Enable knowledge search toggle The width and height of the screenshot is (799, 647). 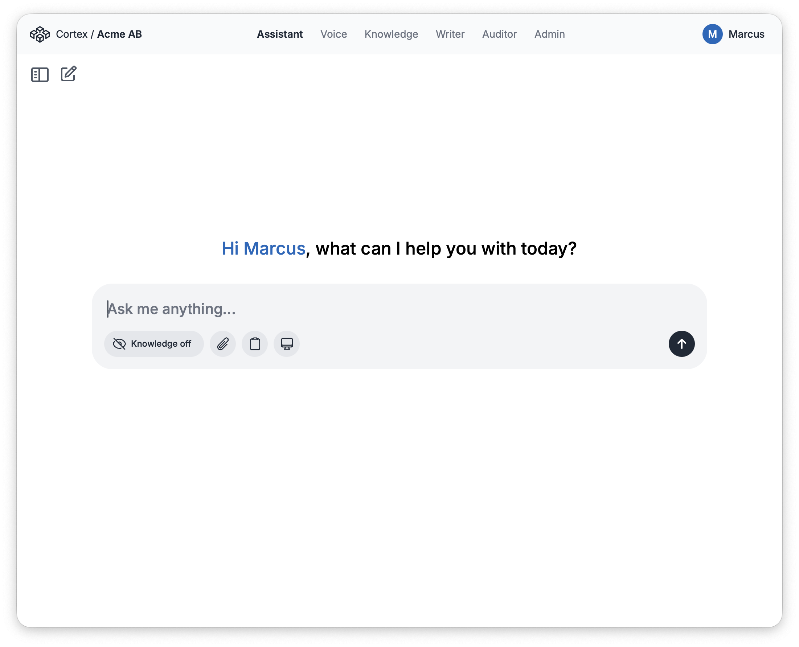[152, 343]
